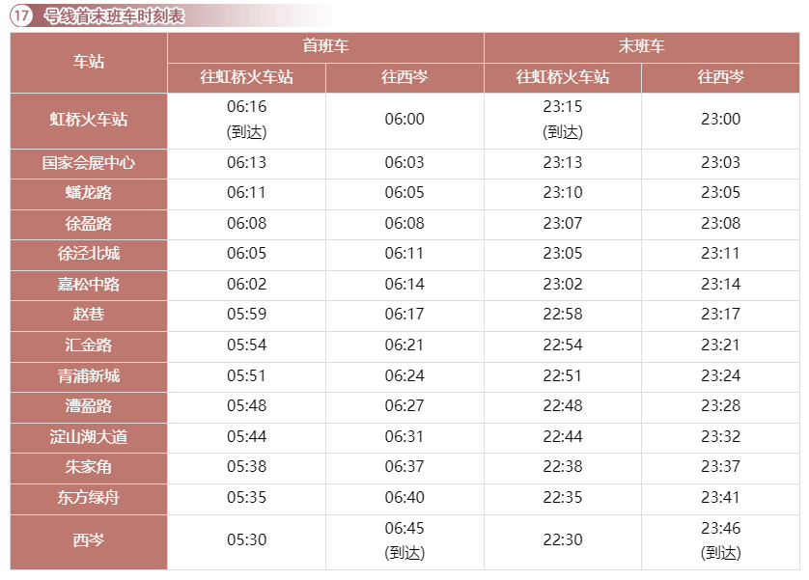Image resolution: width=809 pixels, height=580 pixels.
Task: Click the 首班车 header cell
Action: click(x=325, y=46)
